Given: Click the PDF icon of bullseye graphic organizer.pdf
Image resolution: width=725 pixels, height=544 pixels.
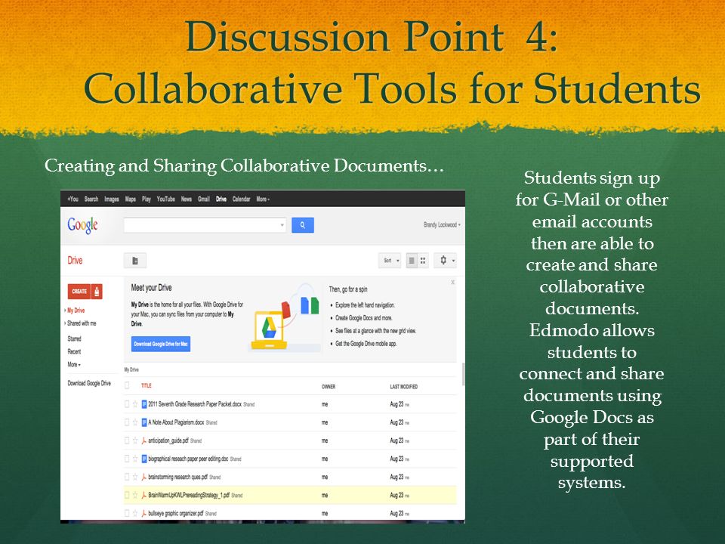Looking at the screenshot, I should tap(144, 514).
